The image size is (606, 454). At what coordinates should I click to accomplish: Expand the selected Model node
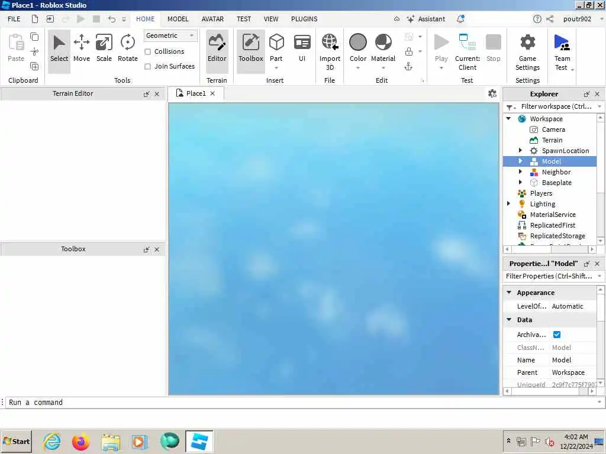click(520, 161)
